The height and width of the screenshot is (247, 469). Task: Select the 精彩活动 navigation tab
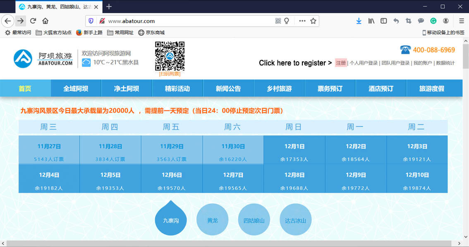click(x=178, y=88)
